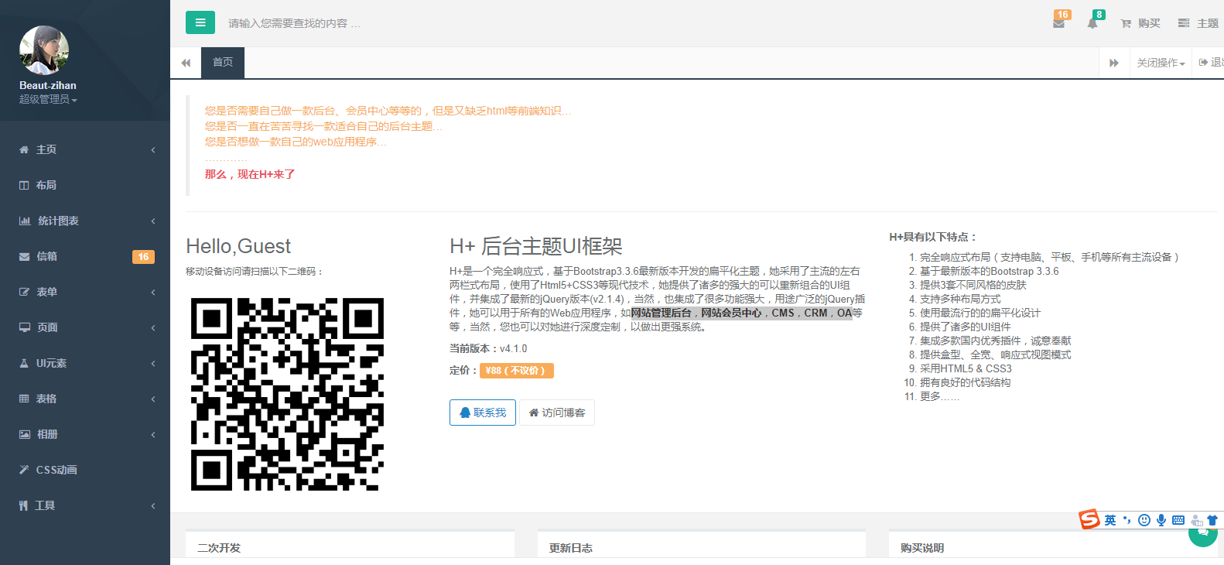
Task: Open the green chat bubble icon
Action: click(x=1203, y=534)
